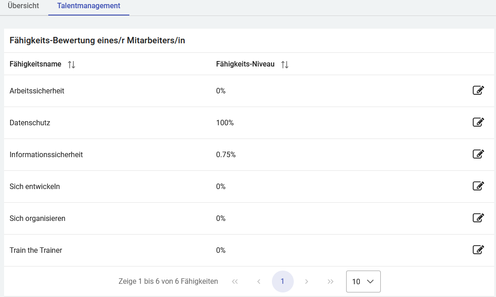Click edit icon for Sich entwickeln
496x297 pixels.
[478, 186]
